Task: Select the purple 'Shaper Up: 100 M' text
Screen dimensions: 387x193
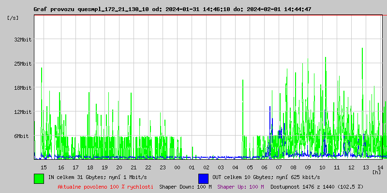Action: [240, 186]
